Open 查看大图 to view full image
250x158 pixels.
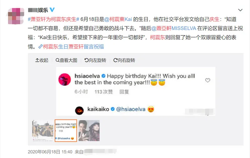(66, 60)
